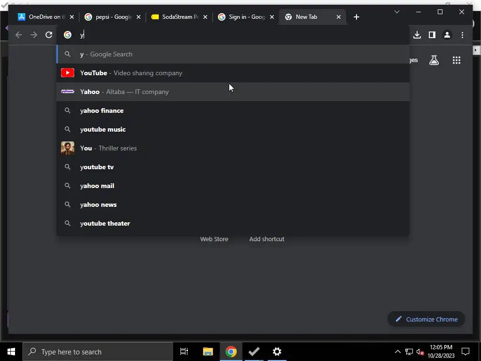481x361 pixels.
Task: Click the taskbar search box
Action: coord(98,352)
